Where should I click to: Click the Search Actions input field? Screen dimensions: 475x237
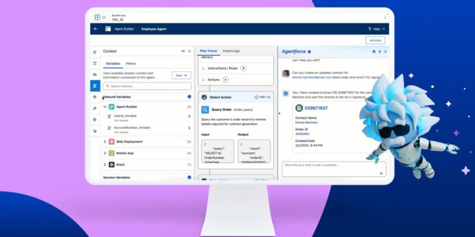147,86
